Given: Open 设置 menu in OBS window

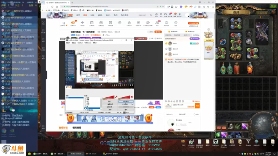Looking at the screenshot, I should coord(74,43).
